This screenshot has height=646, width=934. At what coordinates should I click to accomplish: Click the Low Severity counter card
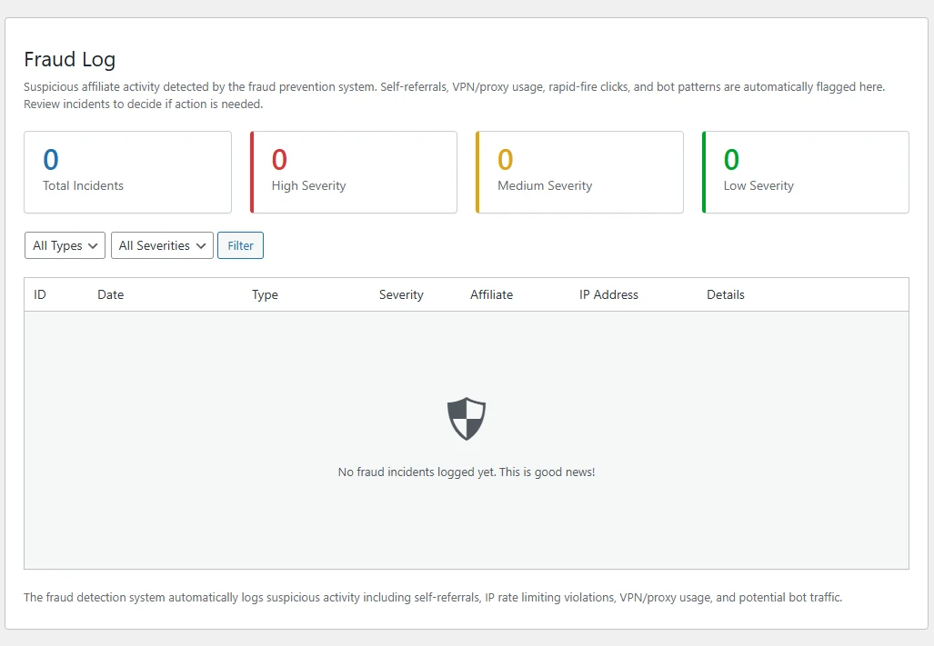point(805,172)
